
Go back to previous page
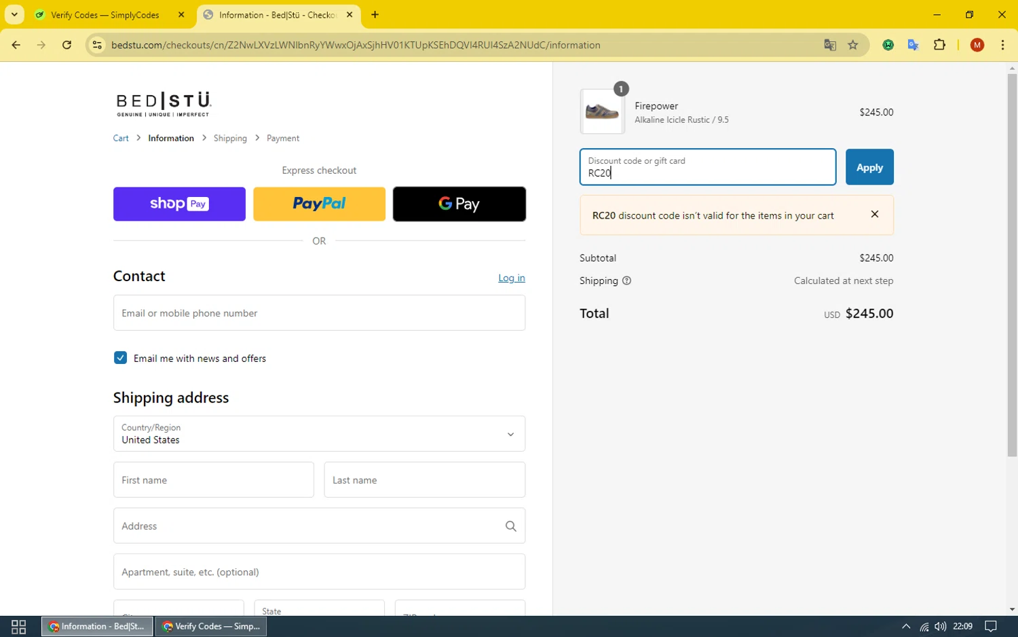[16, 45]
